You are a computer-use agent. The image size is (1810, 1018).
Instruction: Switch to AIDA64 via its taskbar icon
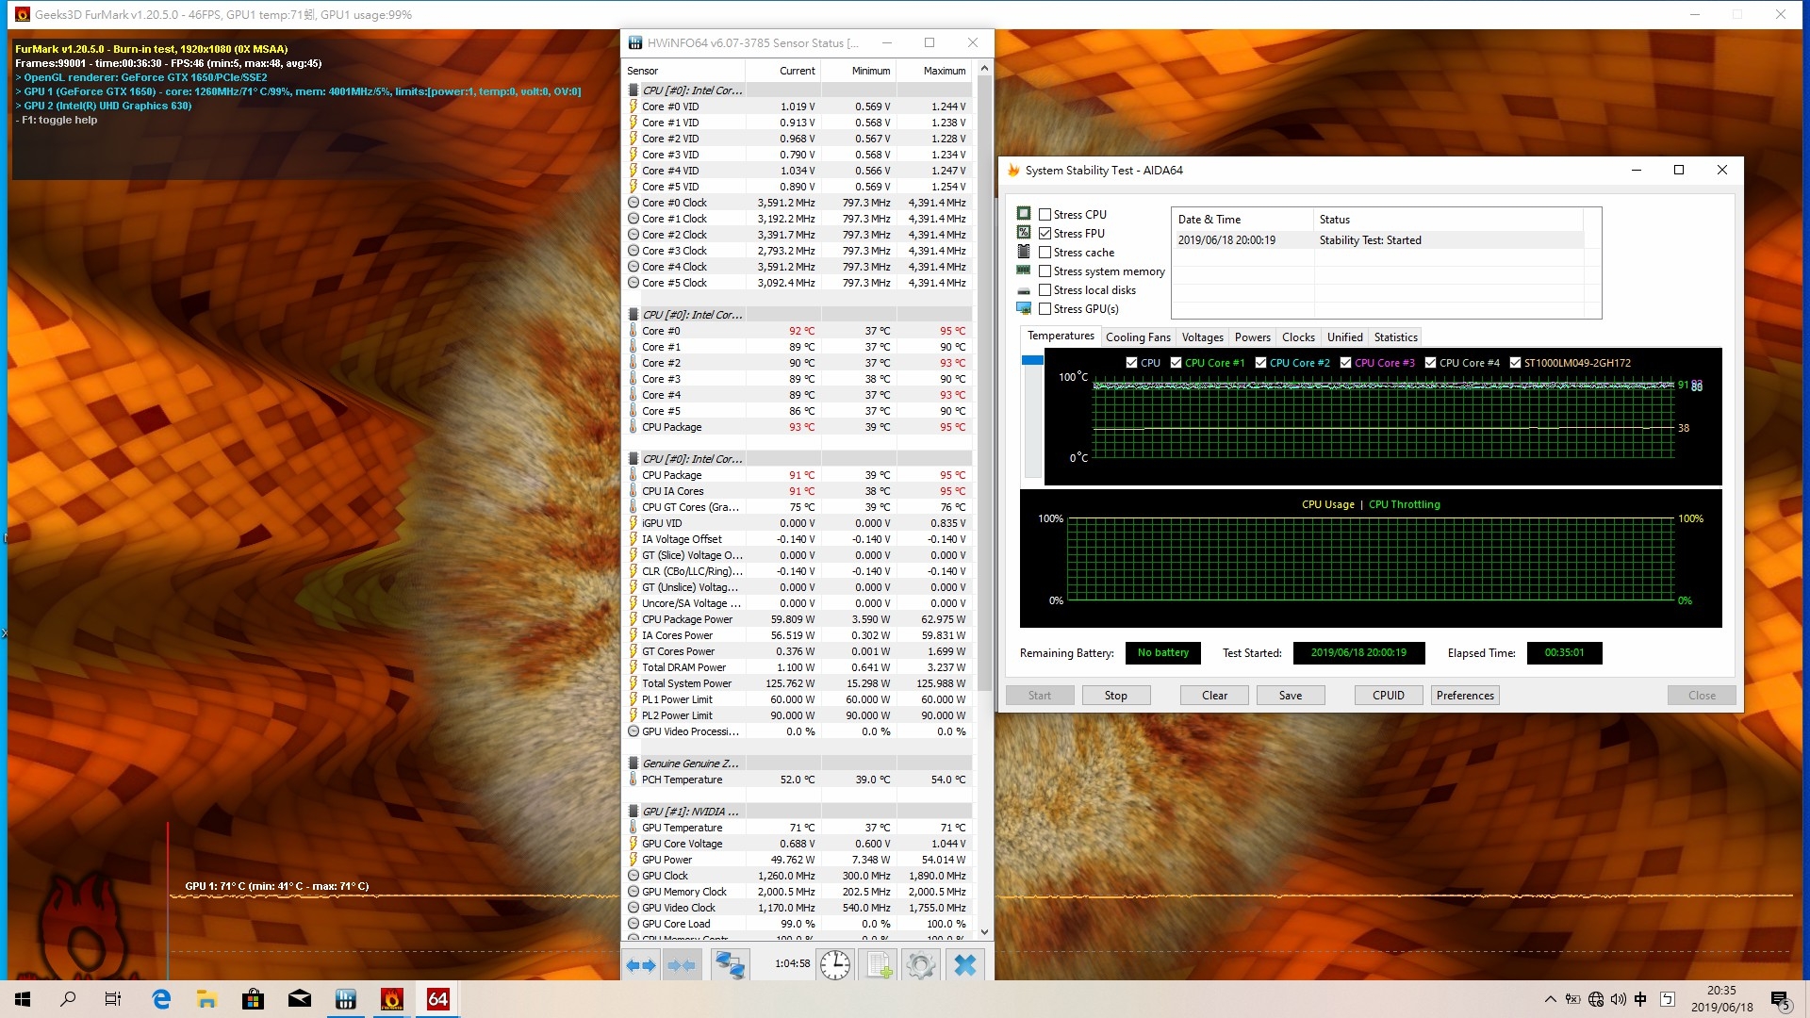click(438, 999)
